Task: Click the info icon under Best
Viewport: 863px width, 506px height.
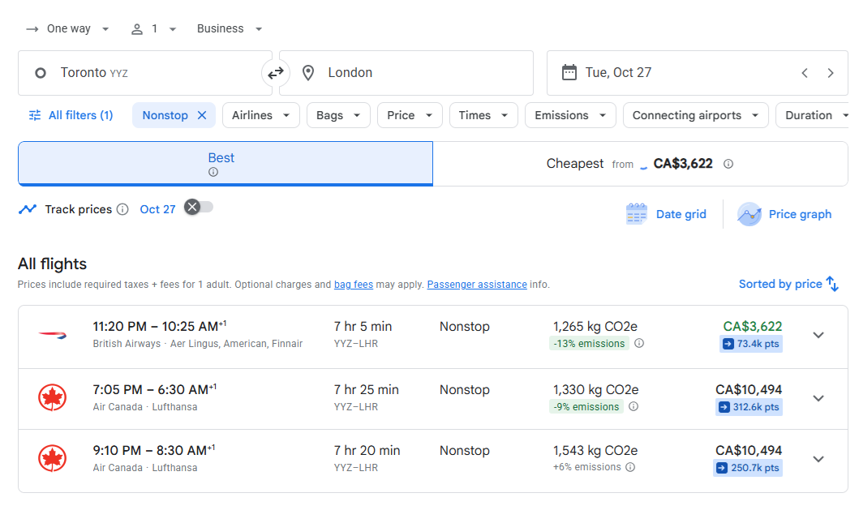Action: click(x=213, y=172)
